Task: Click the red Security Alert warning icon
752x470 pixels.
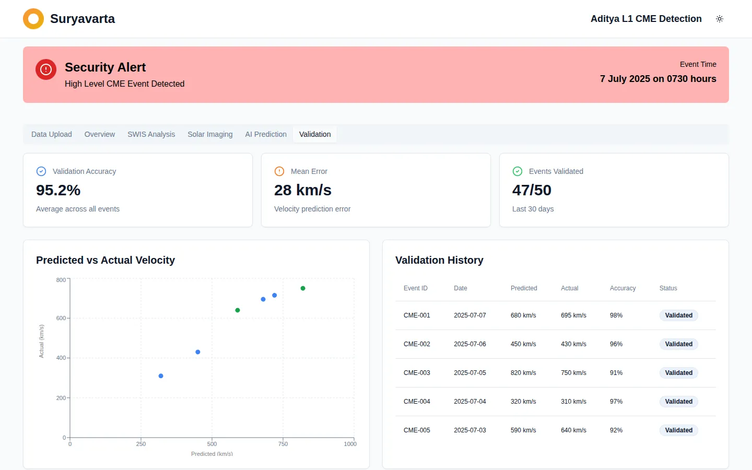Action: point(46,69)
